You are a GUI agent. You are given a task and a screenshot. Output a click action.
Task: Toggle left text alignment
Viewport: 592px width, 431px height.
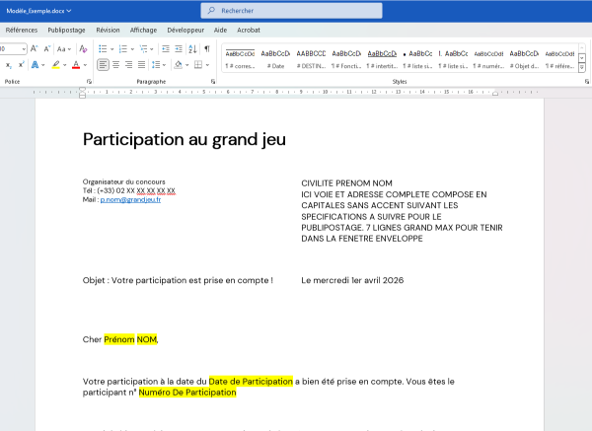click(x=103, y=65)
